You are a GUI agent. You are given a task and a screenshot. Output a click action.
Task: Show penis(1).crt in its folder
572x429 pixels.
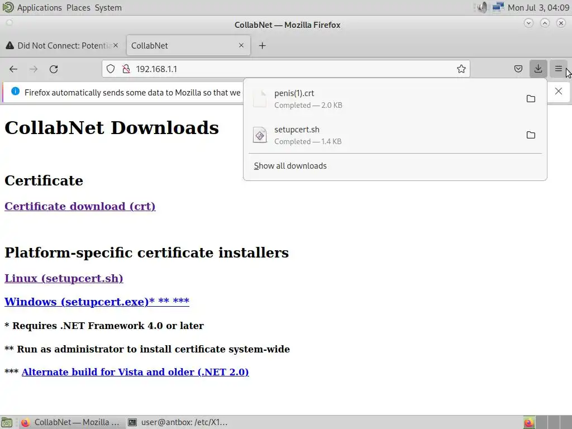pos(531,99)
